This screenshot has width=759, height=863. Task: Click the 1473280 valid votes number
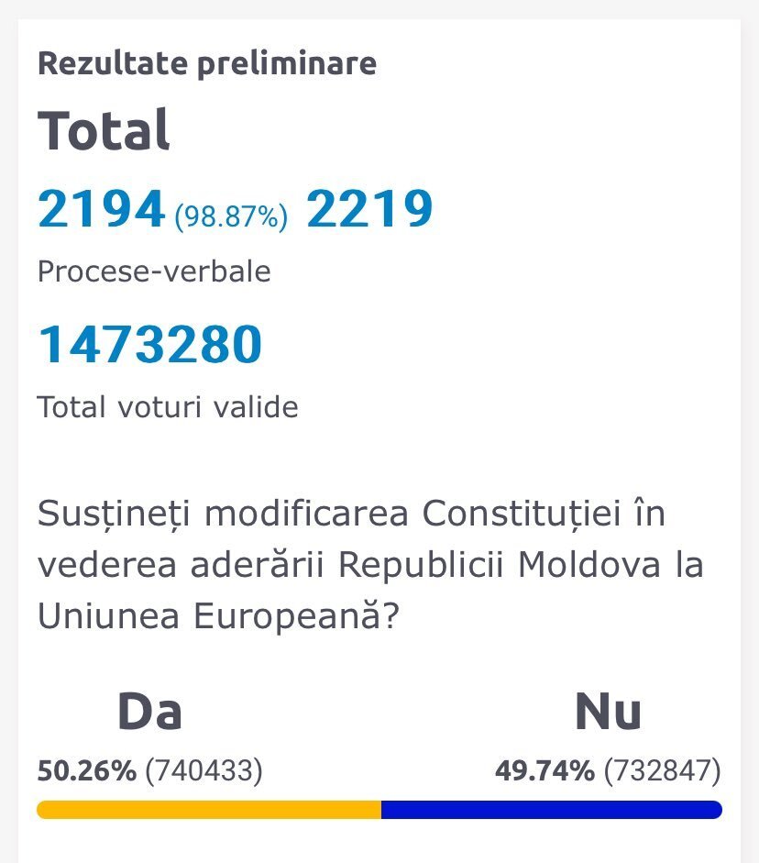pyautogui.click(x=150, y=344)
